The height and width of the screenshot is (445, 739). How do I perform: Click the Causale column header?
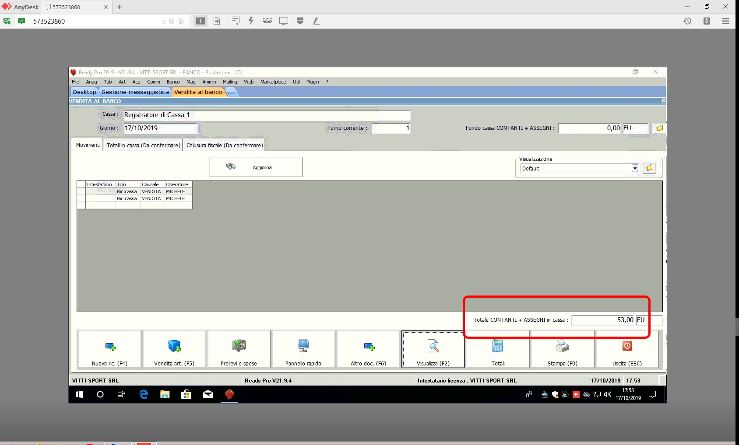[152, 184]
